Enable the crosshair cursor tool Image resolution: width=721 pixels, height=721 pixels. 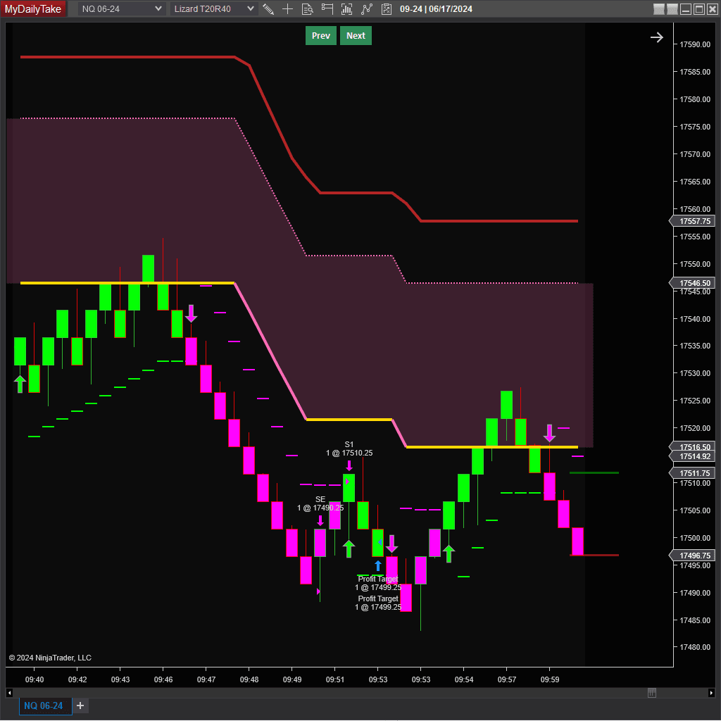[287, 9]
